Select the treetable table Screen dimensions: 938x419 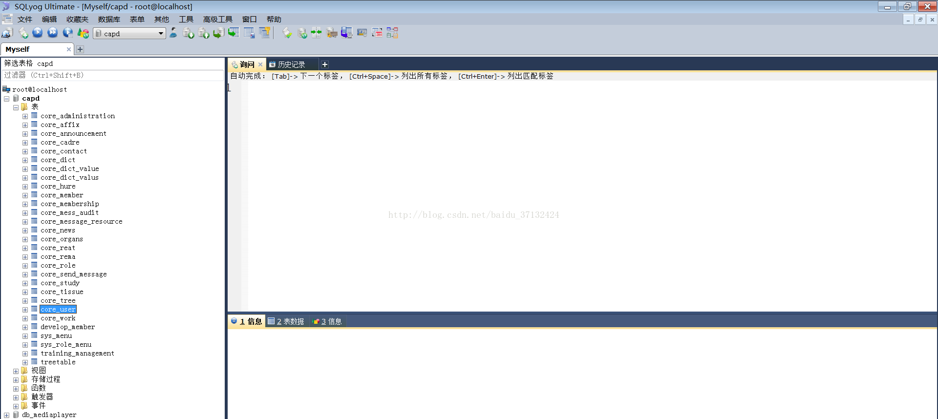tap(58, 362)
